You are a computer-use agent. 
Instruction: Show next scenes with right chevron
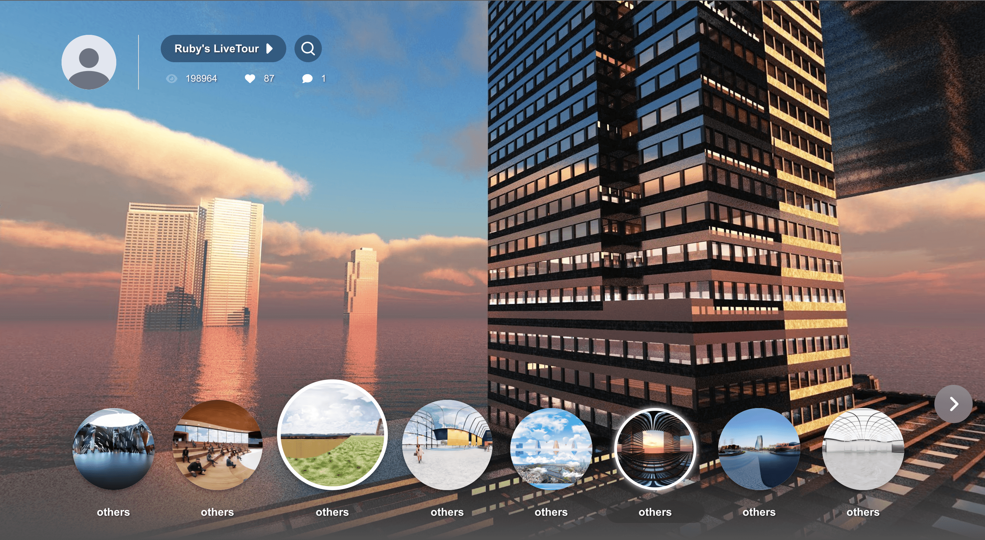(953, 404)
